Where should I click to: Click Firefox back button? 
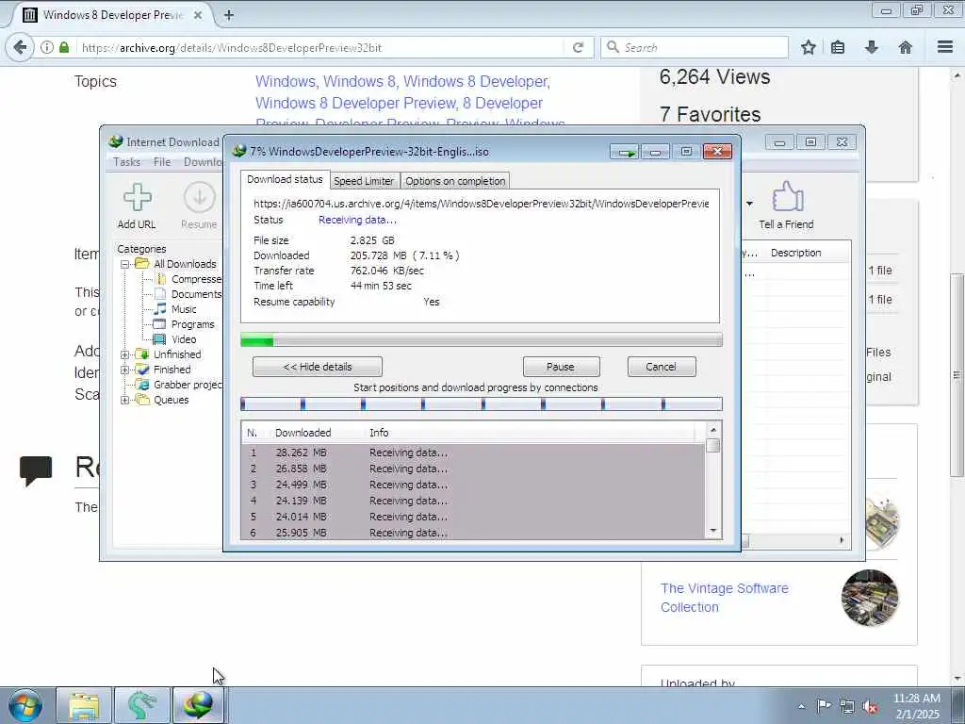click(20, 47)
